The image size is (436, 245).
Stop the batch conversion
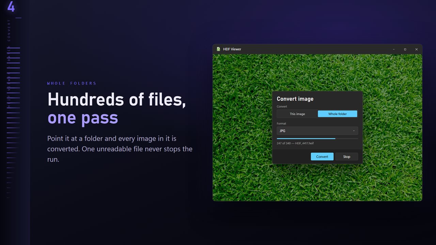(346, 157)
